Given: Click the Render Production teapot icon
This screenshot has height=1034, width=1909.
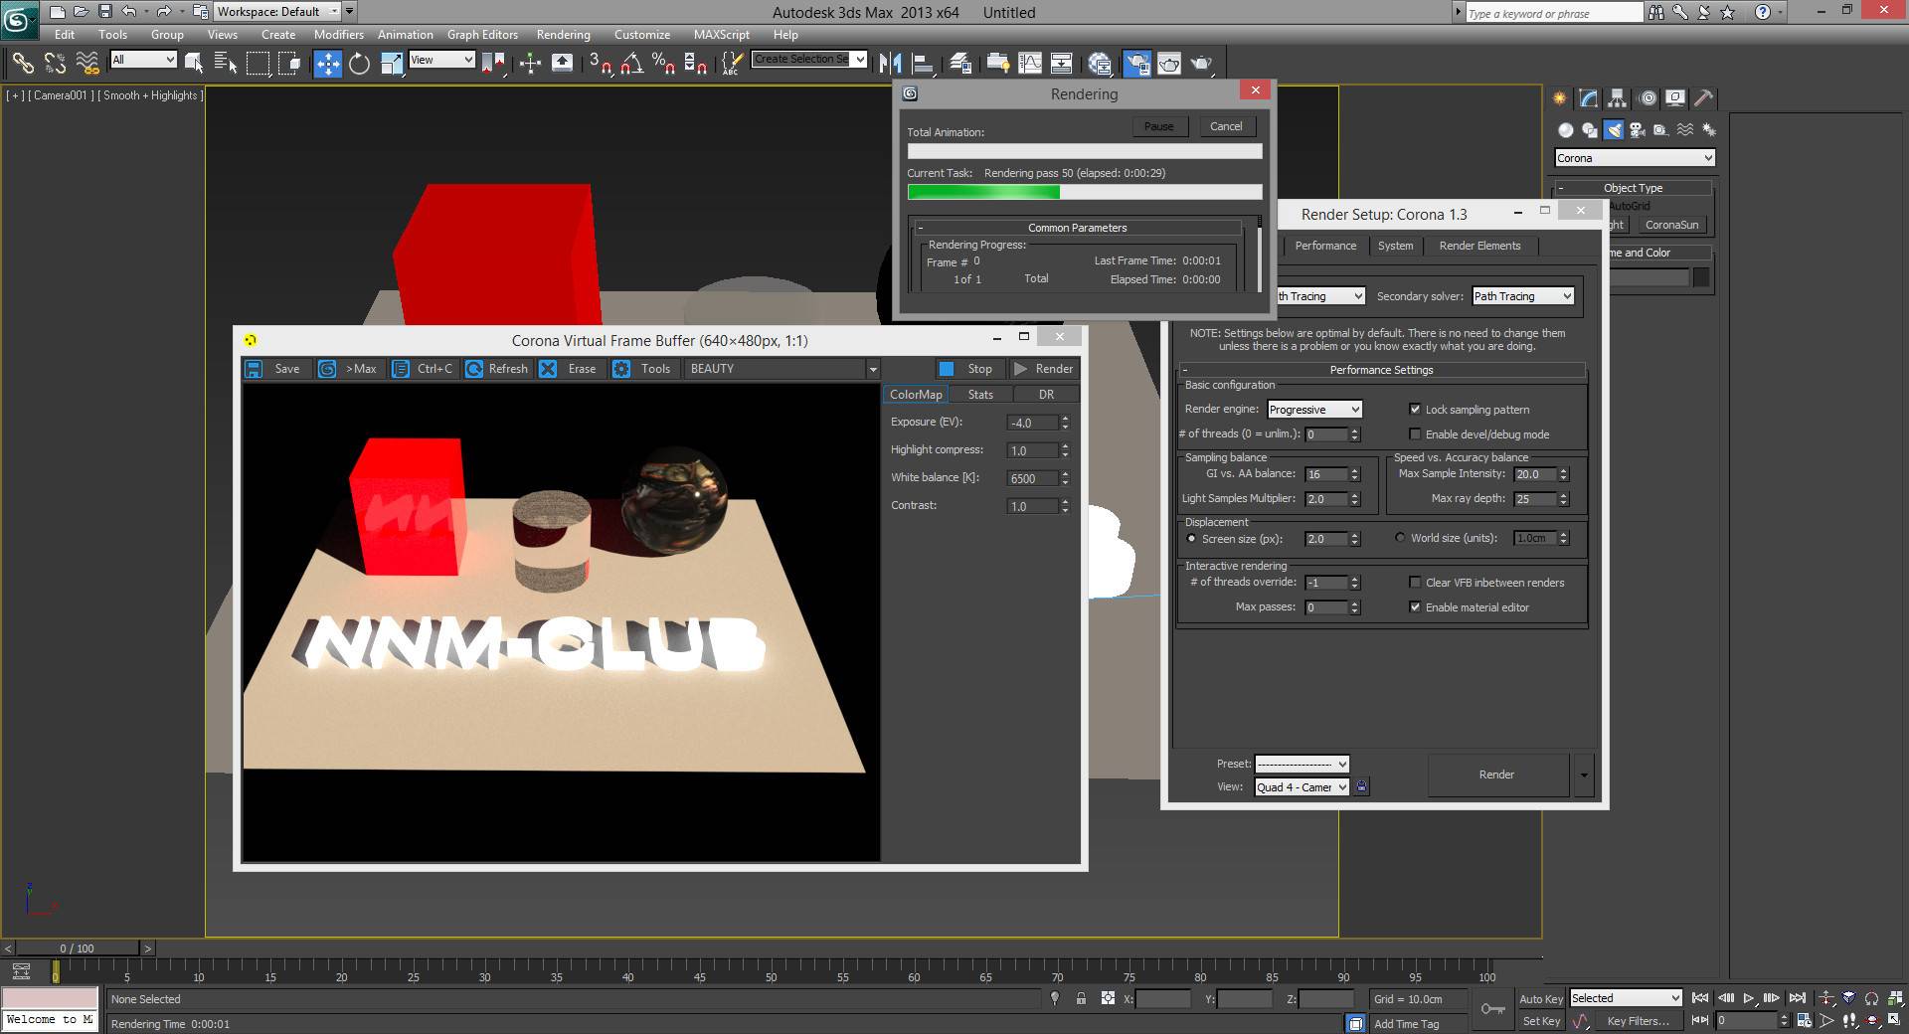Looking at the screenshot, I should click(x=1202, y=64).
